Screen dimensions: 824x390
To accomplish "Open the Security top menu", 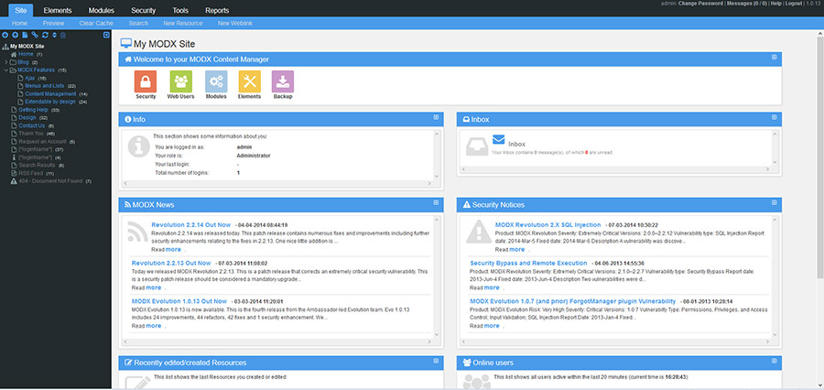I will (144, 10).
